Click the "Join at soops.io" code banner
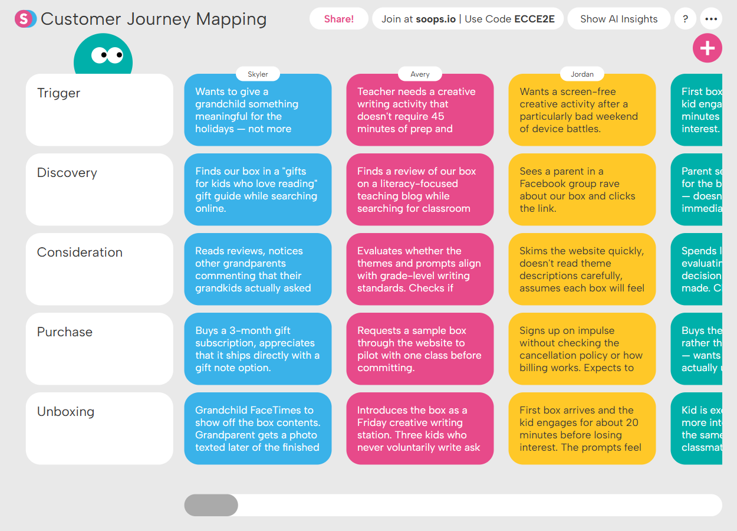This screenshot has width=737, height=531. tap(468, 18)
